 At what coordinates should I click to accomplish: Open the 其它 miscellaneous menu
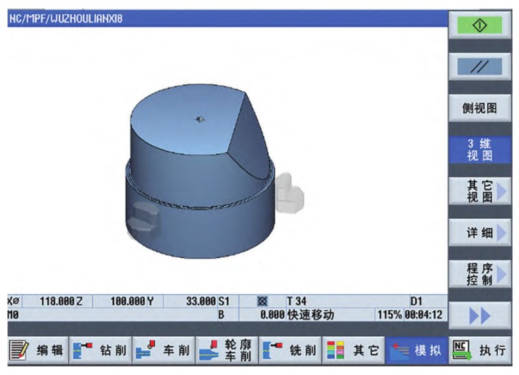point(353,350)
